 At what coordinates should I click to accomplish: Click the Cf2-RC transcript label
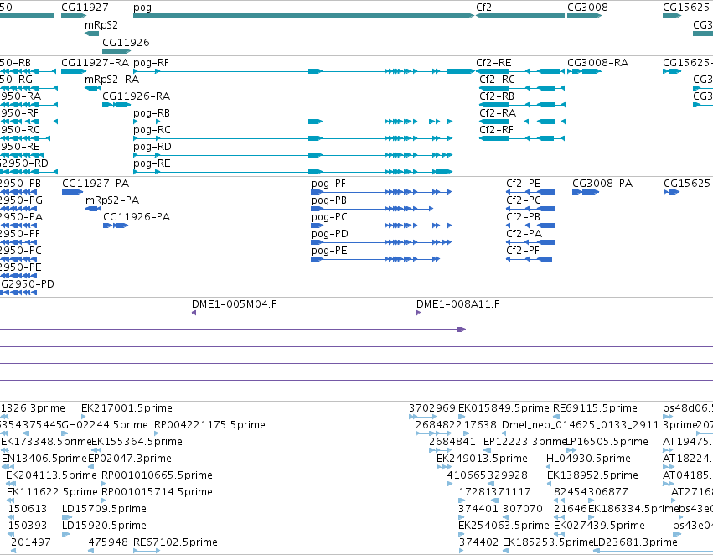click(497, 80)
